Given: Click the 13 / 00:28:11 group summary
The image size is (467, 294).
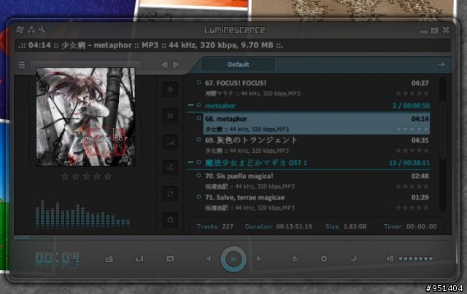Looking at the screenshot, I should (409, 163).
